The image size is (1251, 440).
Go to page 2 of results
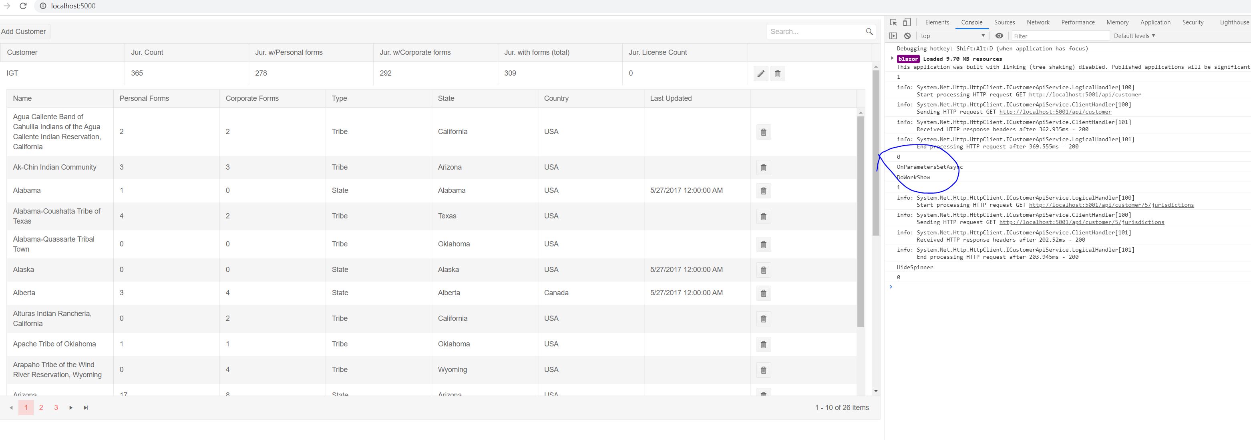41,408
